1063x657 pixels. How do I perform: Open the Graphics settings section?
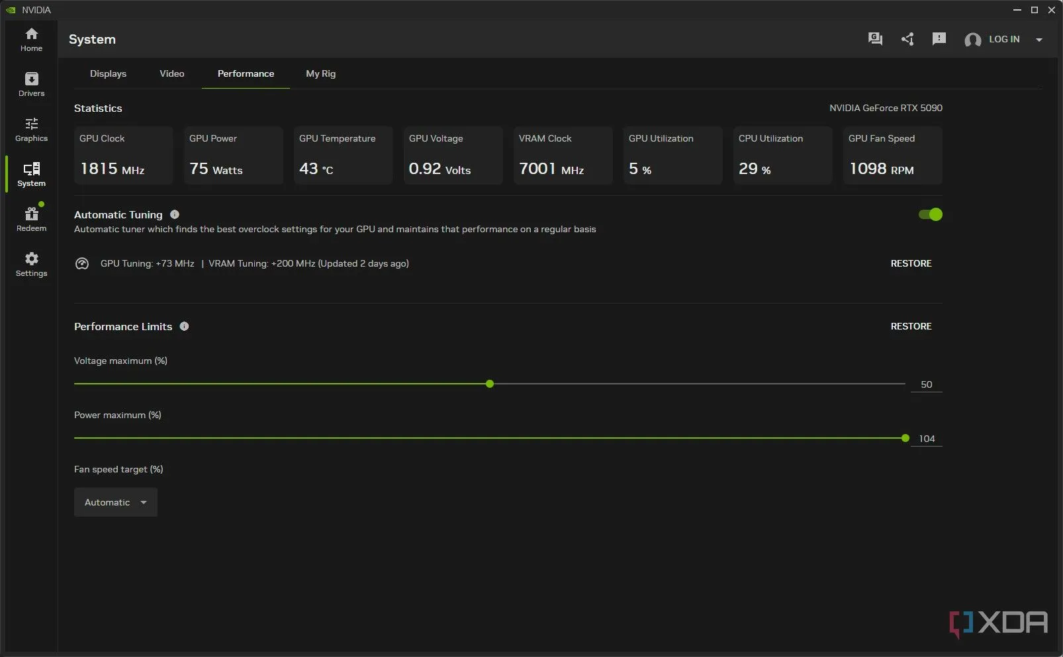31,130
